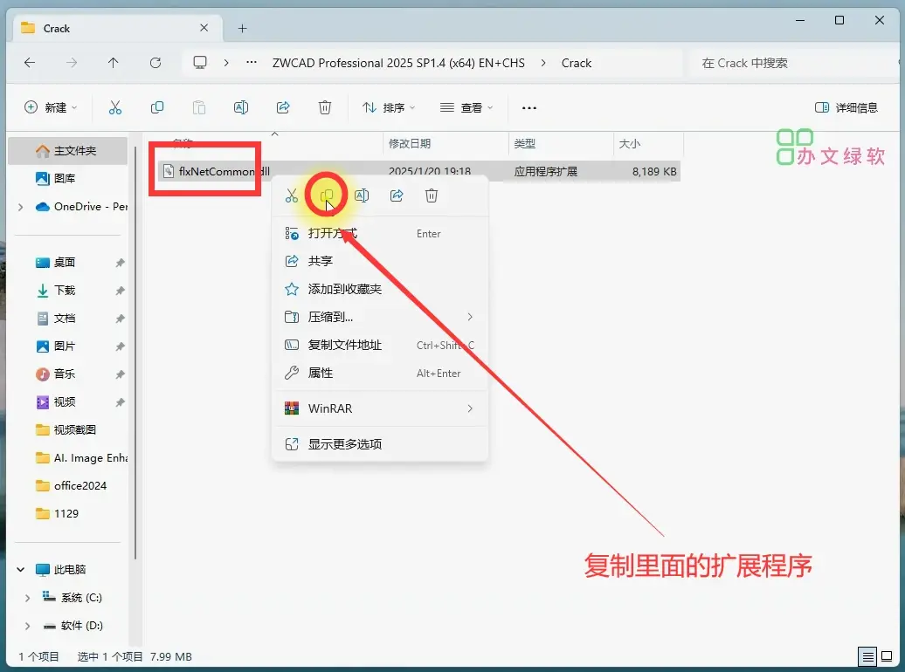Sort by 类型 column header
905x672 pixels.
(561, 143)
